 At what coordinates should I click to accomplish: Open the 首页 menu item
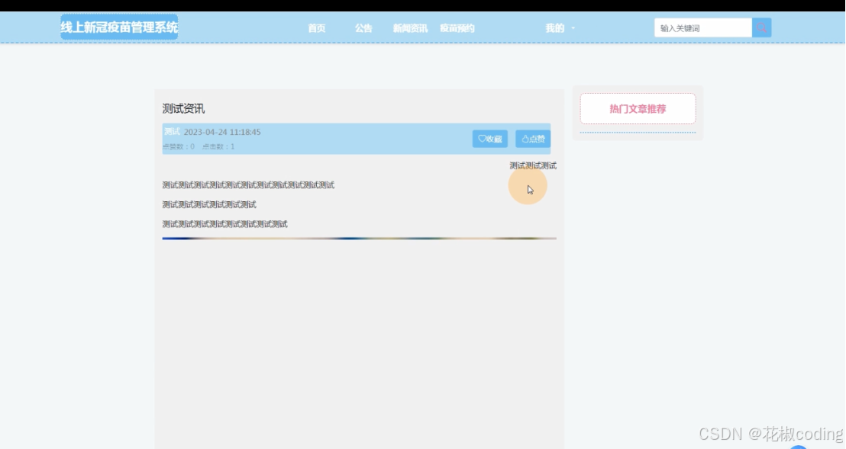[317, 28]
